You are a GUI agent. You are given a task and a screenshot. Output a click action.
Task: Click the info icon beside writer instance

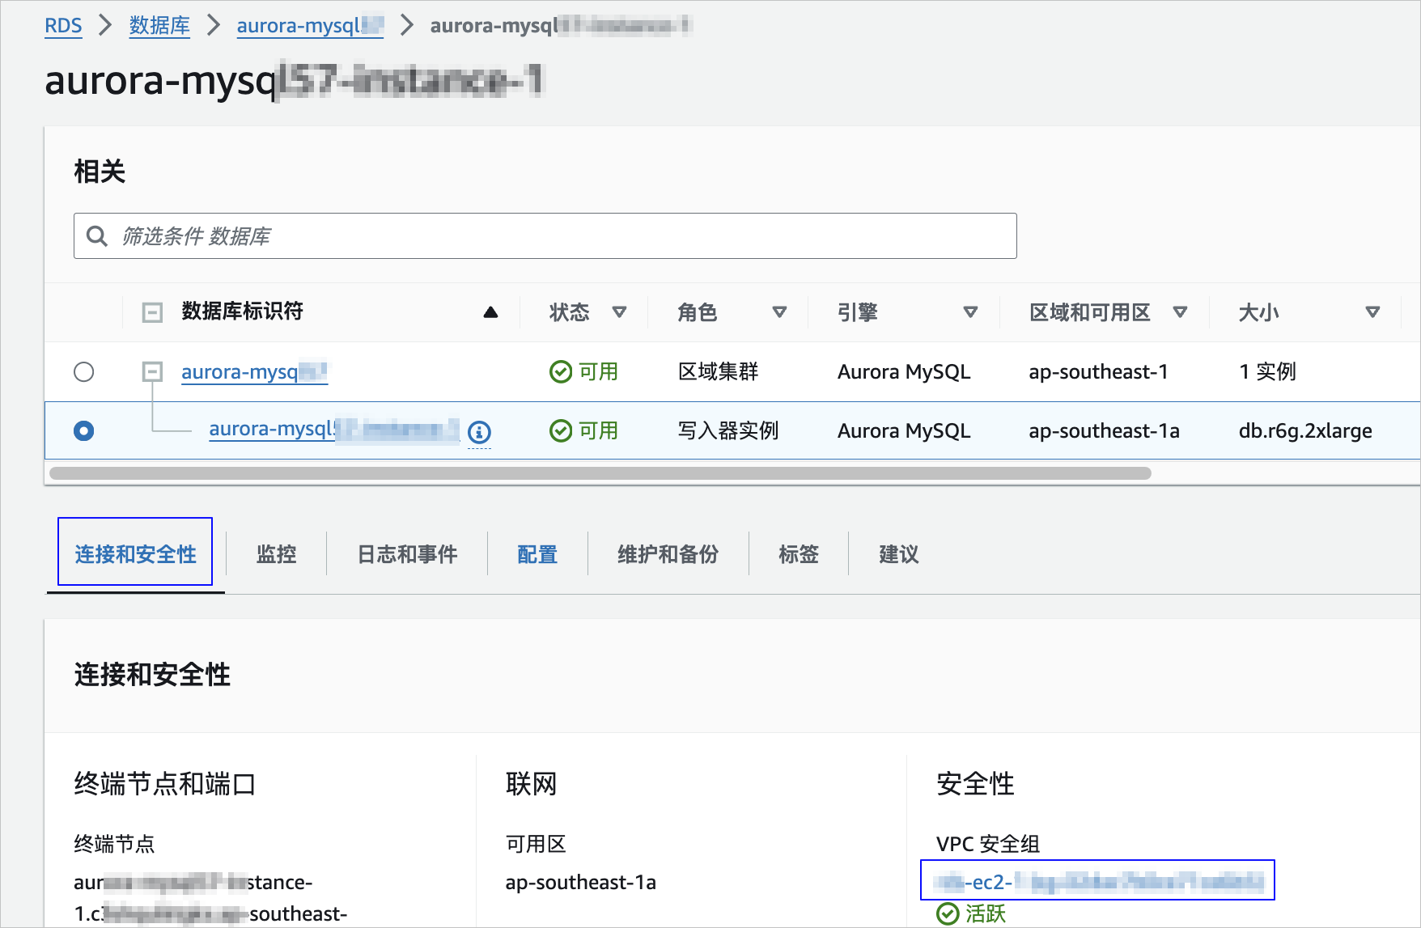[x=479, y=431]
